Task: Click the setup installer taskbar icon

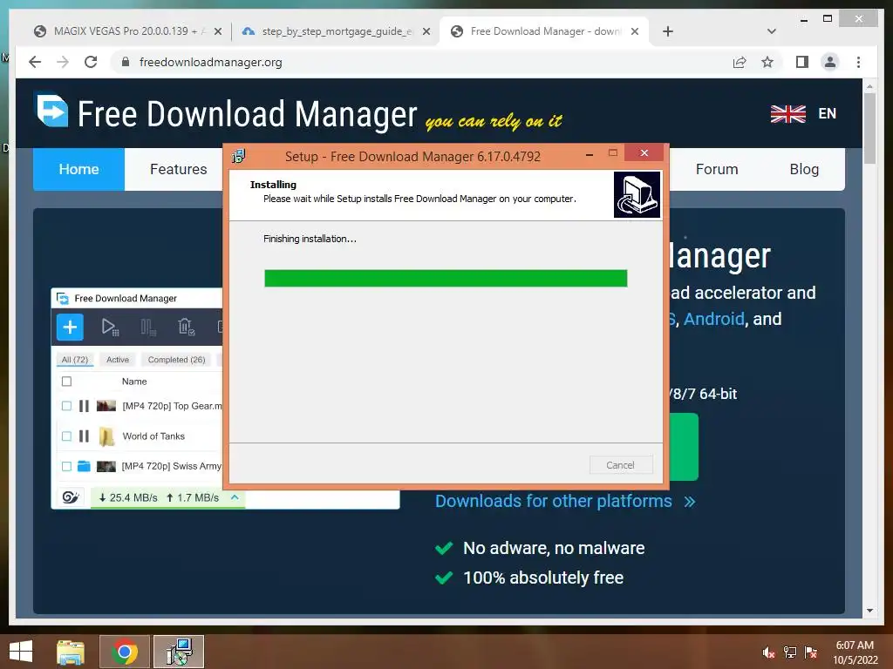Action: [x=179, y=652]
